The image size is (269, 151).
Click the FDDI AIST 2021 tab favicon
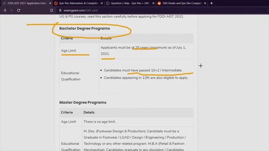coord(4,3)
